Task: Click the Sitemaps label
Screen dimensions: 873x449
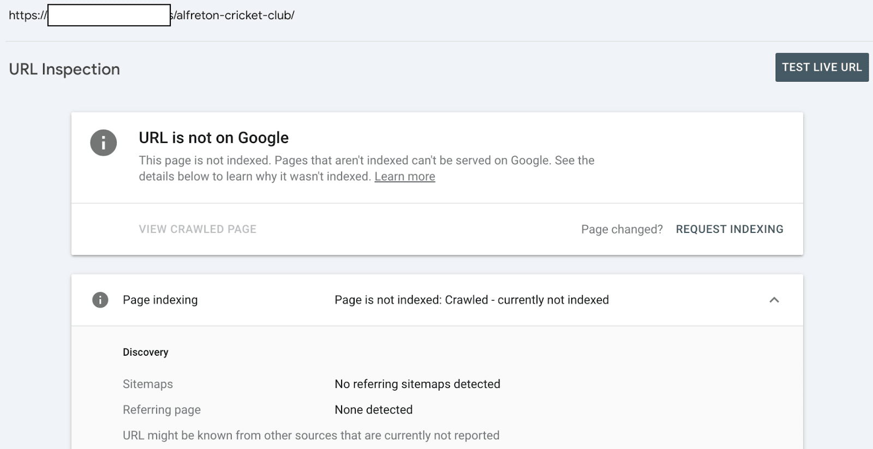Action: [x=147, y=384]
